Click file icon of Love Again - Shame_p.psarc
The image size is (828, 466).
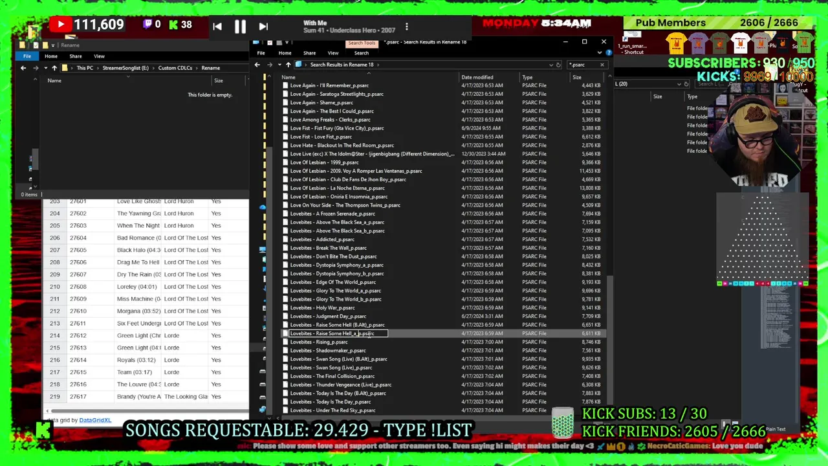tap(285, 102)
